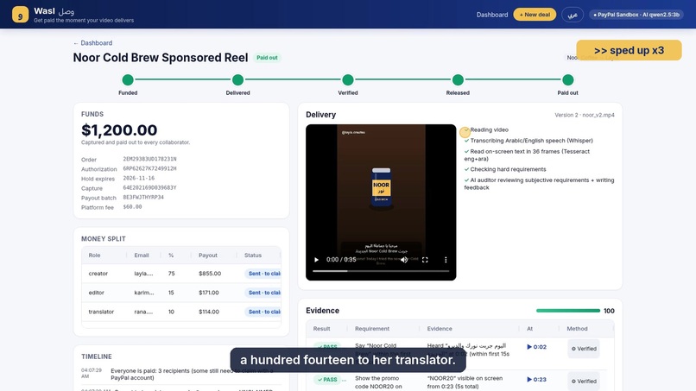
Task: Open the video's more options menu
Action: pyautogui.click(x=446, y=260)
